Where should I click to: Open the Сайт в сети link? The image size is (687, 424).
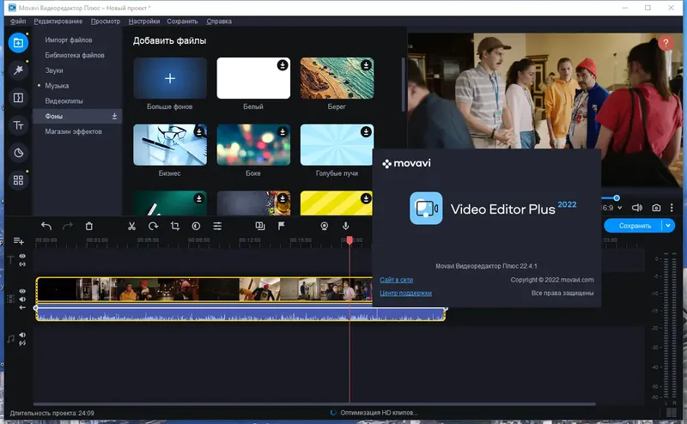pyautogui.click(x=396, y=280)
